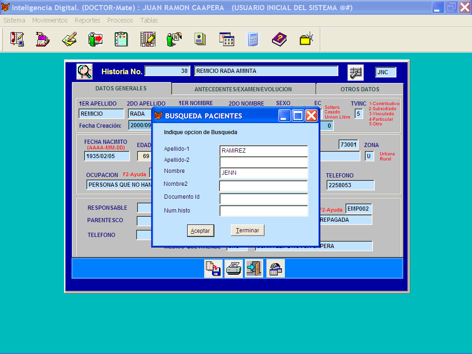Viewport: 472px width, 354px height.
Task: Click the pencil edit icon beside JNC
Action: pos(355,72)
